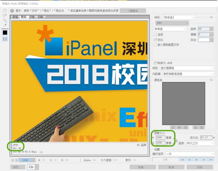Go to next animation frame
218x171 pixels.
[204, 160]
